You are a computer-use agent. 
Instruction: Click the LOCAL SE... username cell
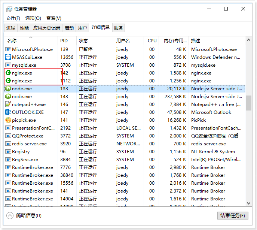tap(129, 128)
